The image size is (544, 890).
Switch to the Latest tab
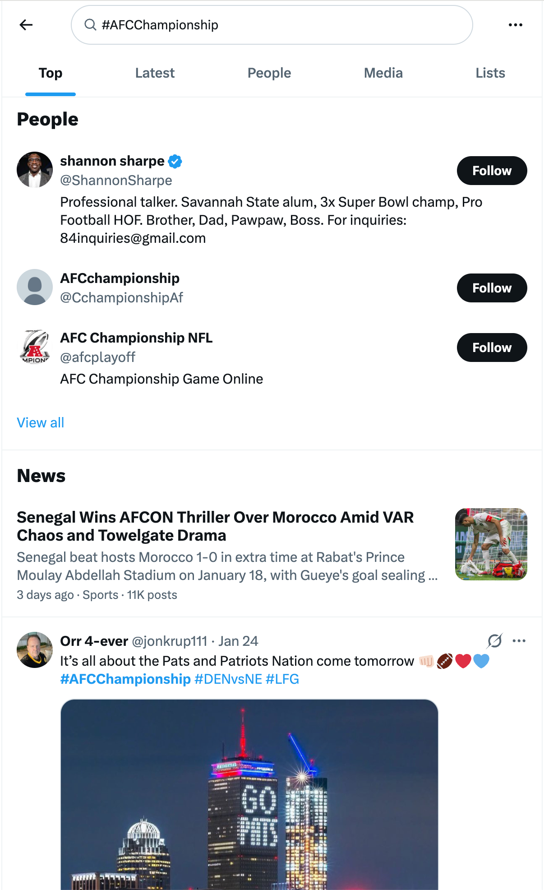tap(155, 73)
